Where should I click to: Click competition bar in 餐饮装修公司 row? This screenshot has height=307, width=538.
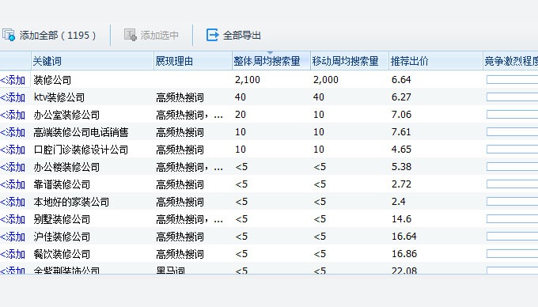coord(512,254)
